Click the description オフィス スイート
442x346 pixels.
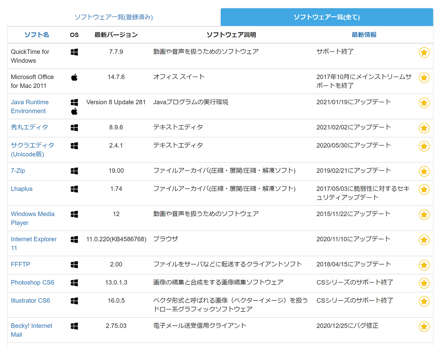179,77
